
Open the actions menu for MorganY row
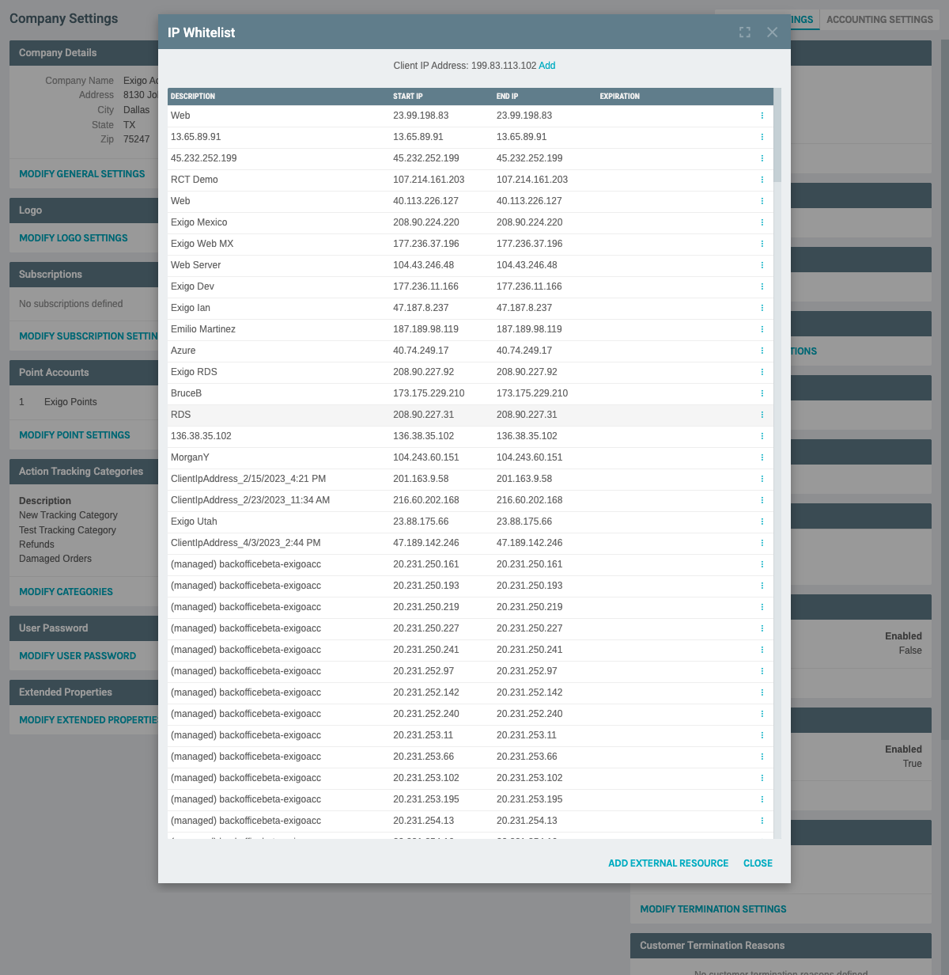pos(762,457)
